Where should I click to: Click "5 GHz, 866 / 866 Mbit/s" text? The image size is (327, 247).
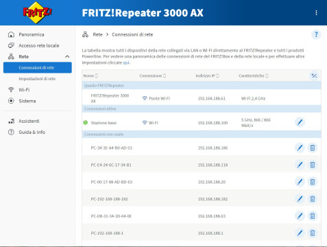tap(256, 123)
